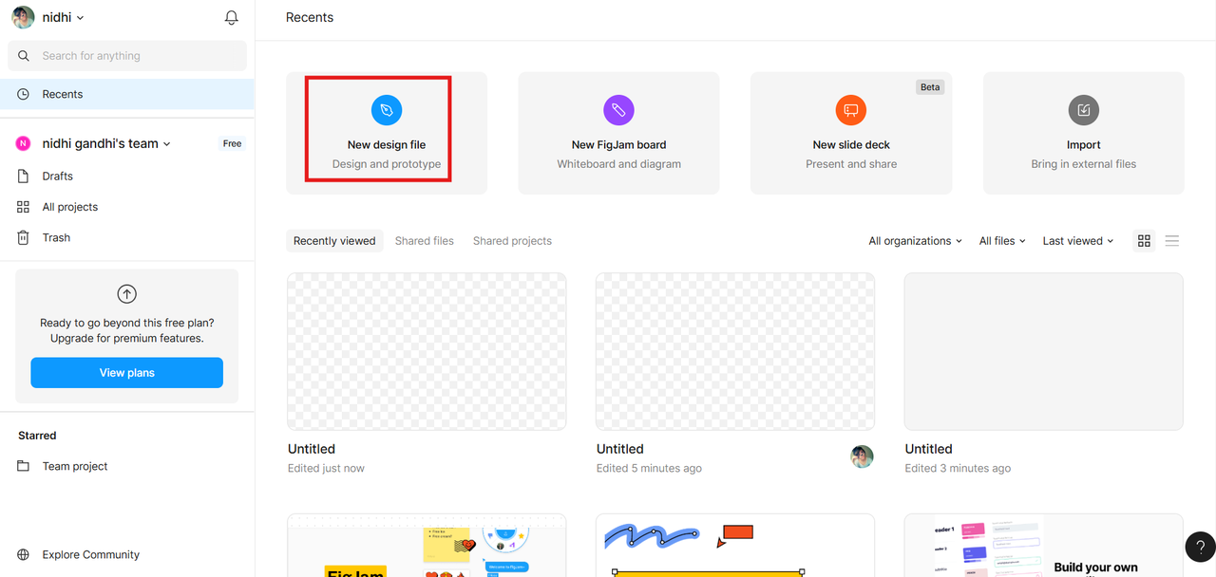This screenshot has height=577, width=1216.
Task: Click the View plans button
Action: (x=126, y=373)
